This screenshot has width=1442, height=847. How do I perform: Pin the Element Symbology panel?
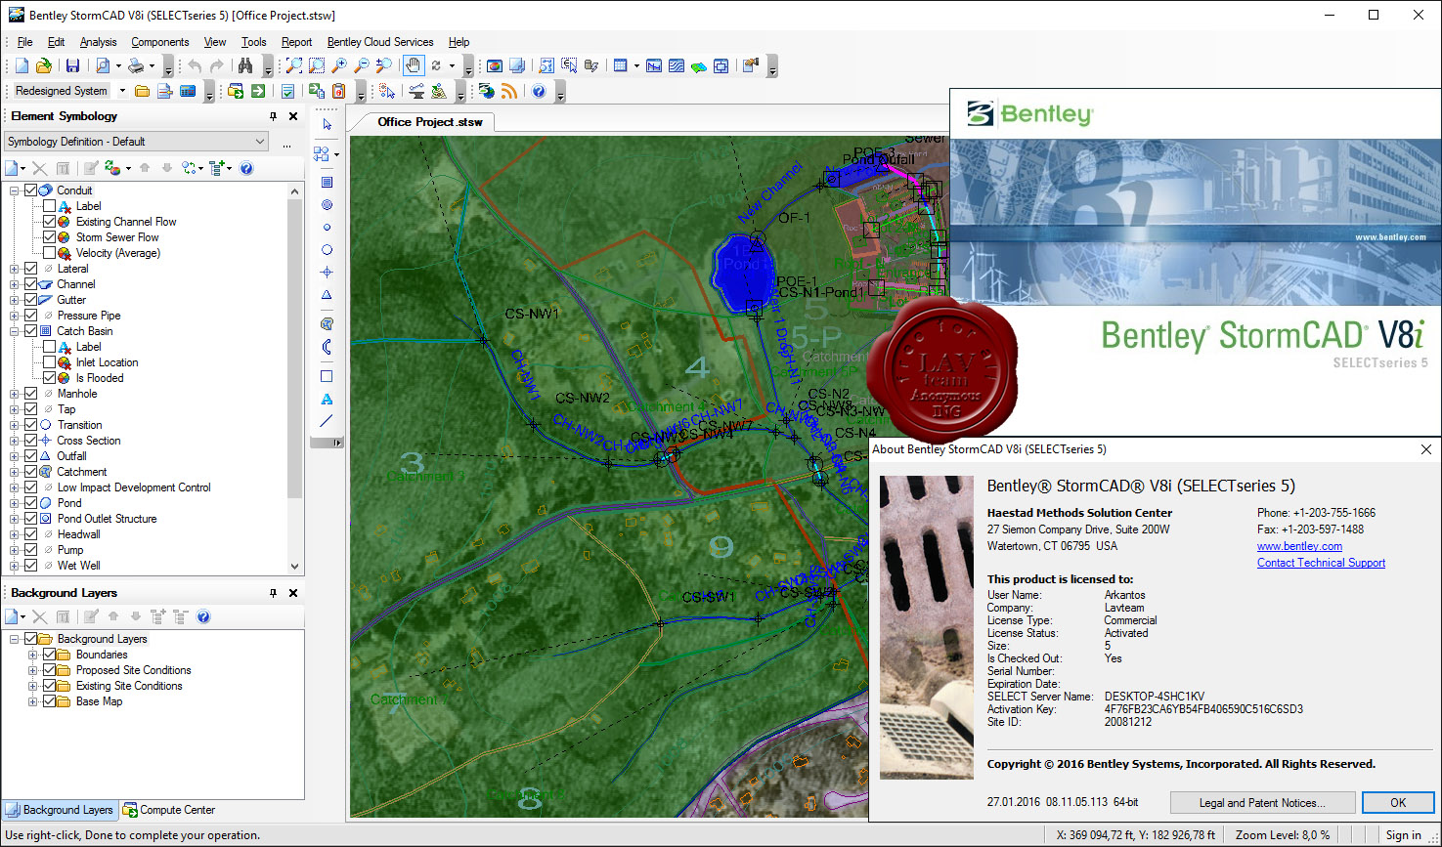click(x=273, y=116)
